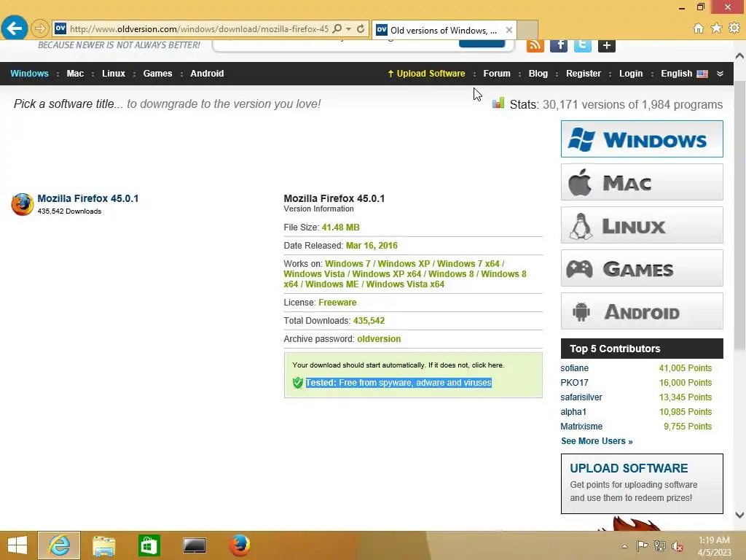Viewport: 746px width, 560px height.
Task: Click the Mac category banner
Action: pyautogui.click(x=642, y=182)
